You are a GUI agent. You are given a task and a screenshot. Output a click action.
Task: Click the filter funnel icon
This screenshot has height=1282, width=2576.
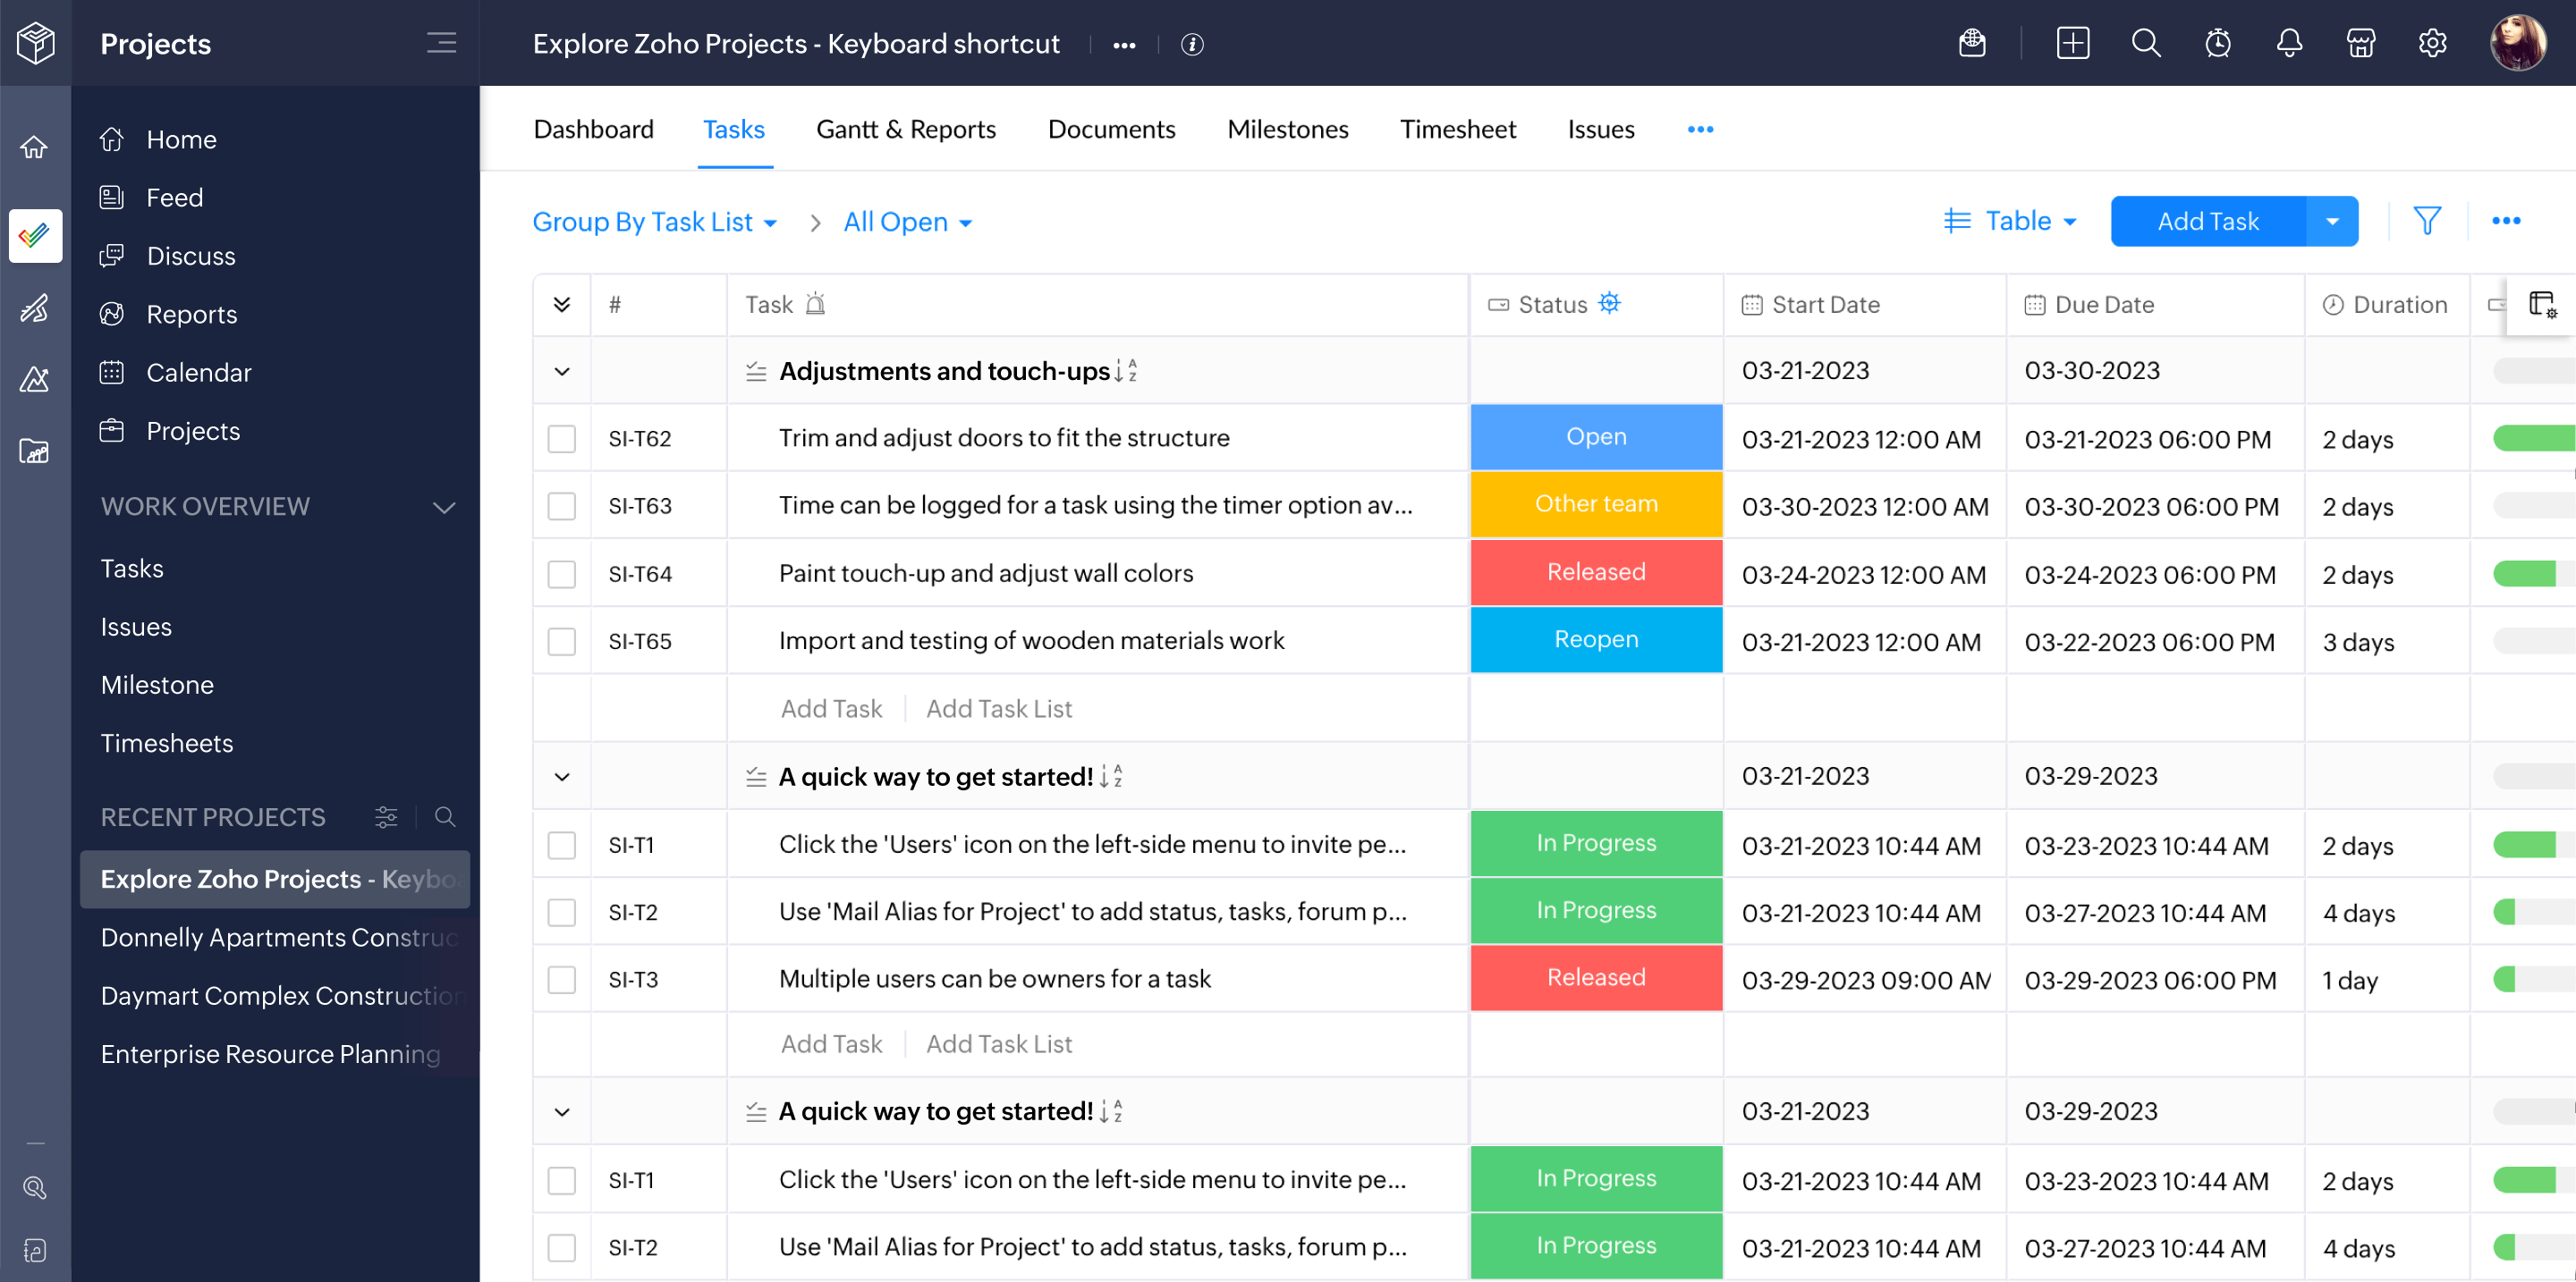coord(2426,221)
